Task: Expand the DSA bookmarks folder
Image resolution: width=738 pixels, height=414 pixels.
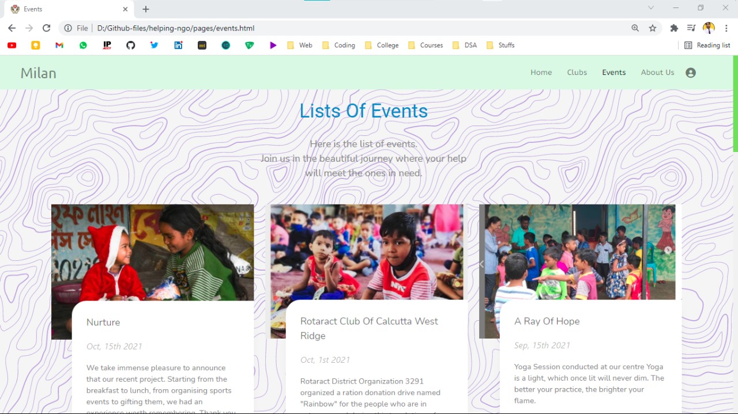Action: 465,45
